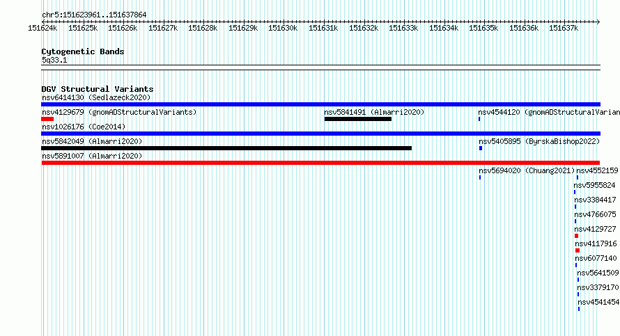Image resolution: width=620 pixels, height=336 pixels.
Task: Click the red bar under nsv4129679
Action: [47, 119]
